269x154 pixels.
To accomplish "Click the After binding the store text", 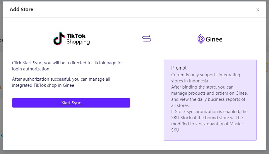I will pos(202,87).
